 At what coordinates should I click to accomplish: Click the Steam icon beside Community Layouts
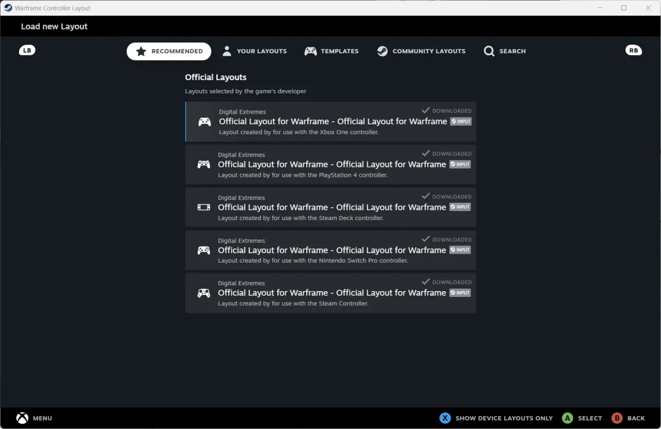tap(383, 51)
